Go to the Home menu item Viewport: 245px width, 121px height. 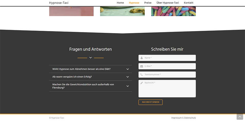click(120, 3)
